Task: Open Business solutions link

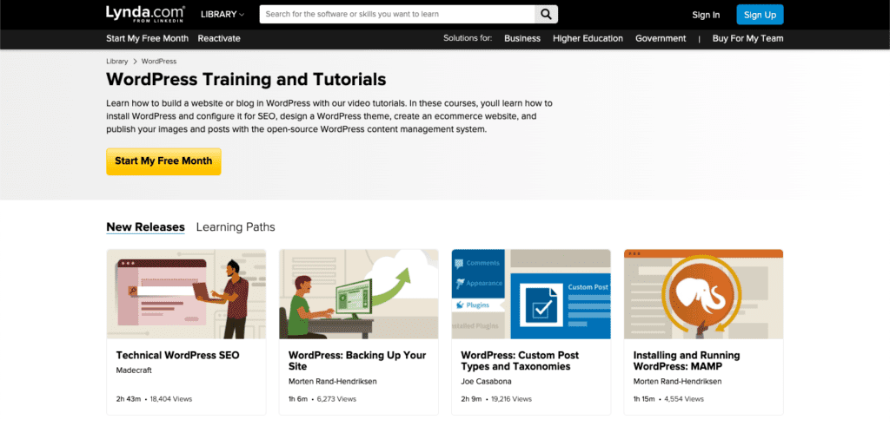Action: pos(522,38)
